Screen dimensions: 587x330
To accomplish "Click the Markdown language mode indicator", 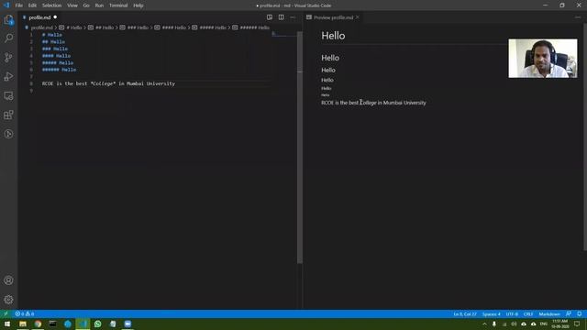I will click(549, 313).
